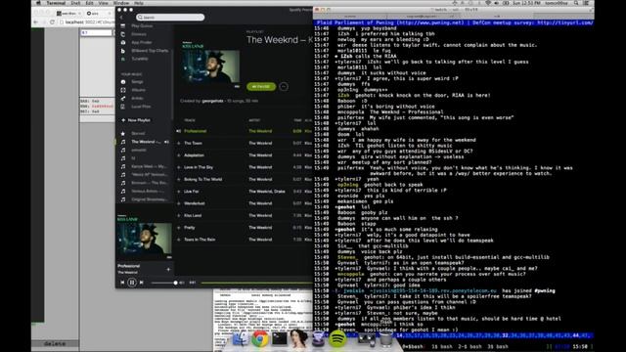
Task: Open the more options circle button beside Pause
Action: 284,86
